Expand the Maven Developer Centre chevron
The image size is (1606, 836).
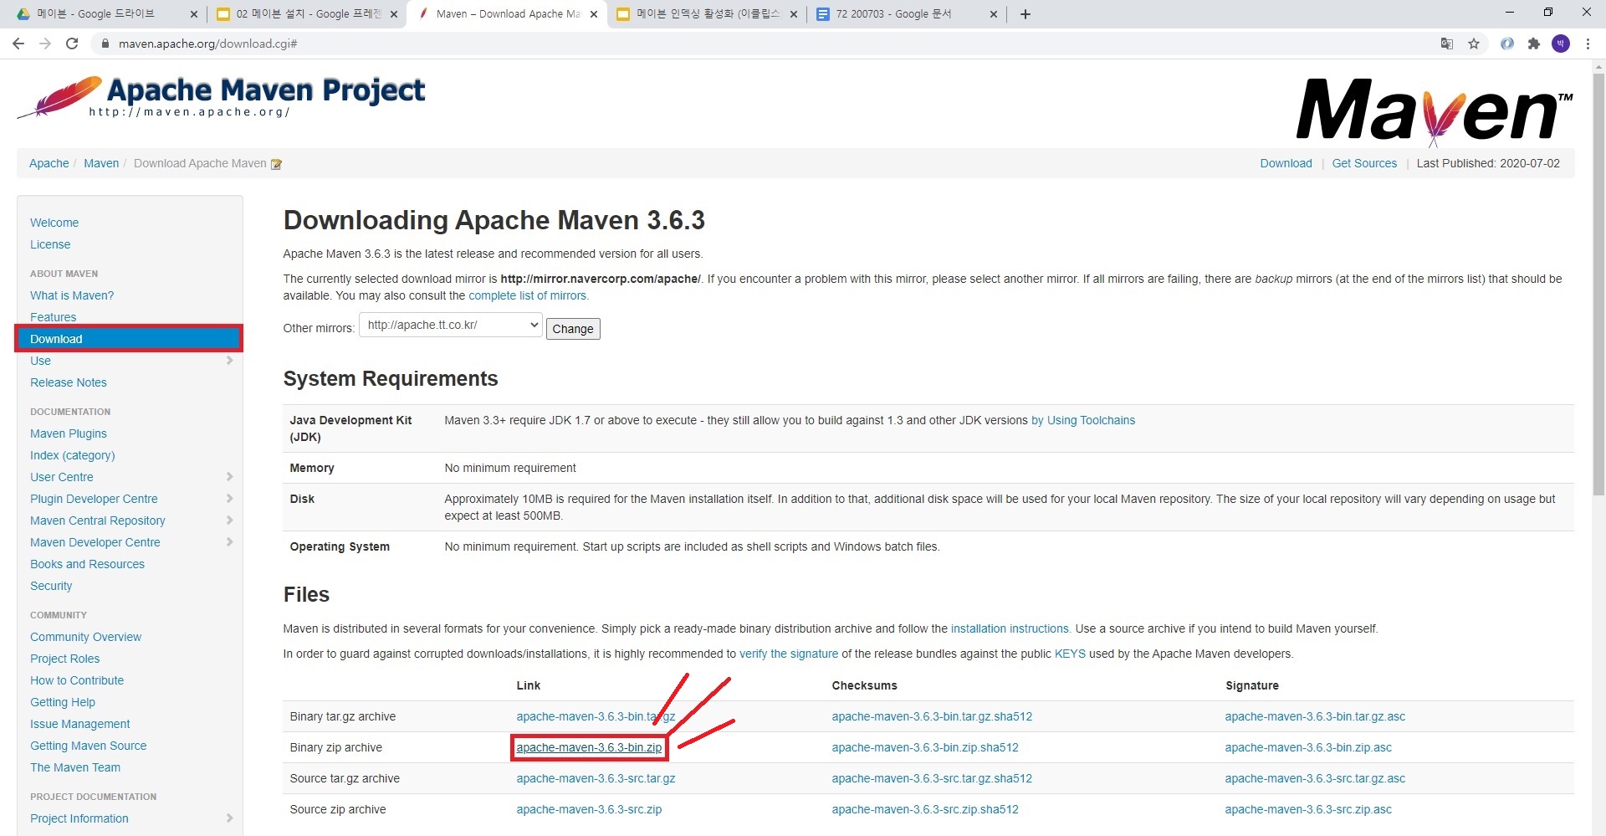tap(229, 542)
